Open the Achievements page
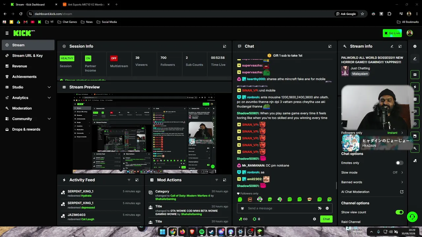This screenshot has width=422, height=237. (x=28, y=77)
